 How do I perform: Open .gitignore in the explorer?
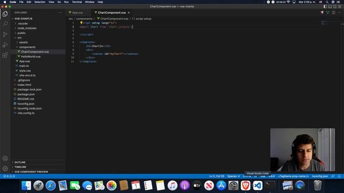coord(24,80)
